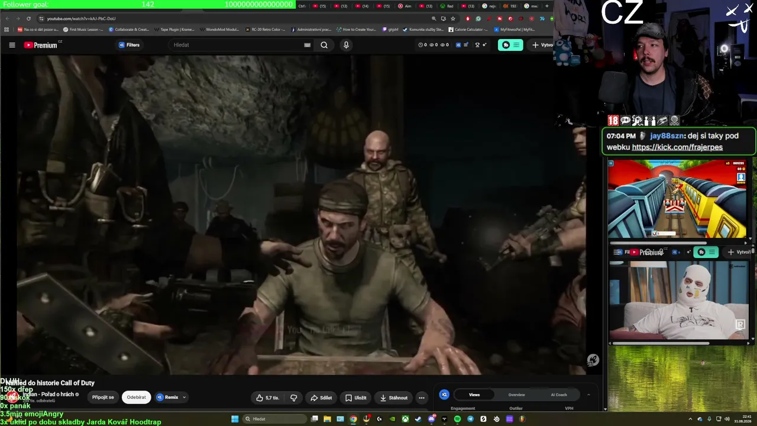Screen dimensions: 757x426
Task: Expand the Remix dropdown chevron
Action: click(x=184, y=398)
